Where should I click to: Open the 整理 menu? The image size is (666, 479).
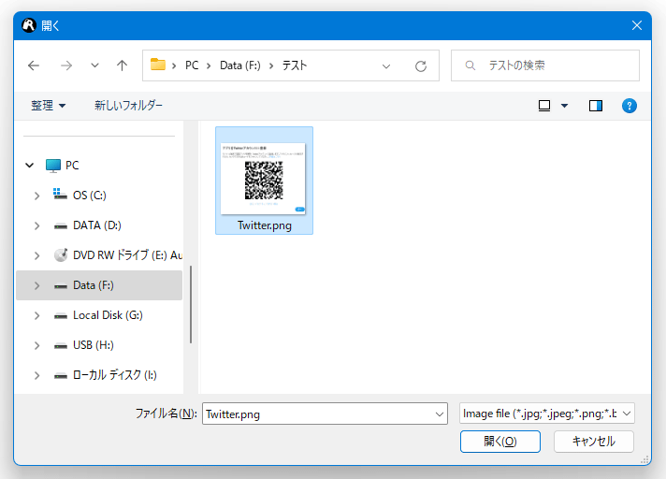click(x=48, y=106)
